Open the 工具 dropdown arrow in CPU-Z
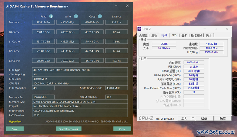Image resolution: width=237 pixels, height=137 pixels. [193, 118]
